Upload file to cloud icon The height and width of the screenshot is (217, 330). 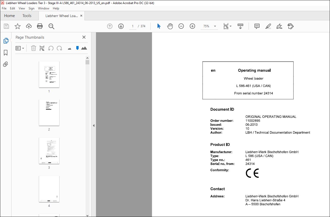[29, 26]
